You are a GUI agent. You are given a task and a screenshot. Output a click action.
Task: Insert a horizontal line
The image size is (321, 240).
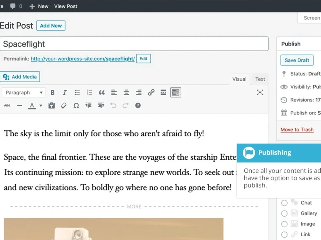(x=20, y=106)
